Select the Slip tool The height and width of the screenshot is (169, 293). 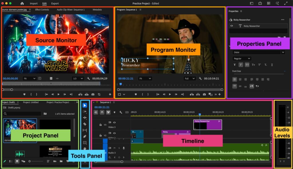pos(85,130)
